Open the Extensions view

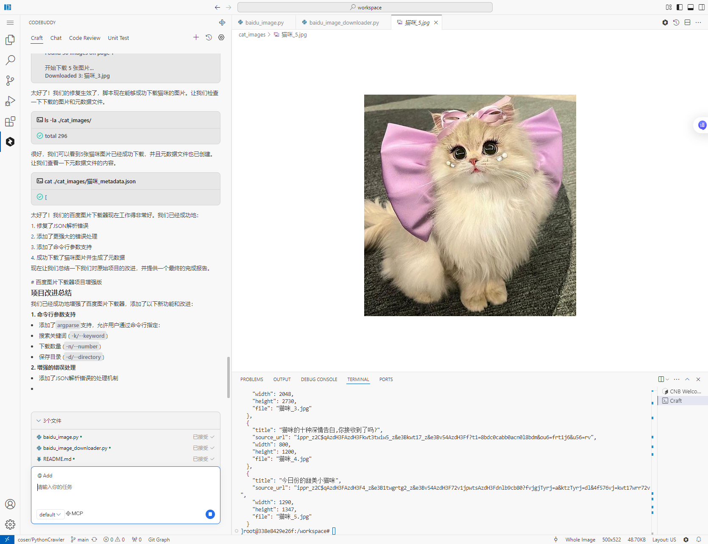click(10, 121)
